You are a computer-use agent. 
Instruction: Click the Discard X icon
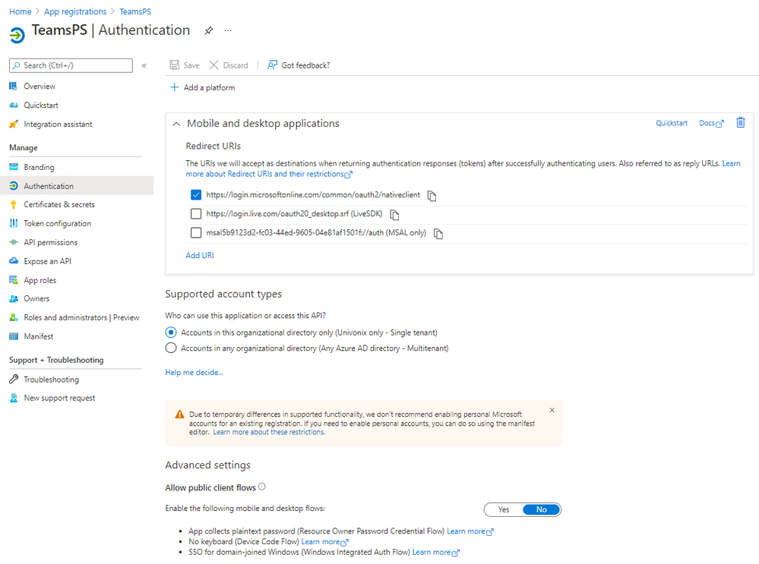pos(213,65)
